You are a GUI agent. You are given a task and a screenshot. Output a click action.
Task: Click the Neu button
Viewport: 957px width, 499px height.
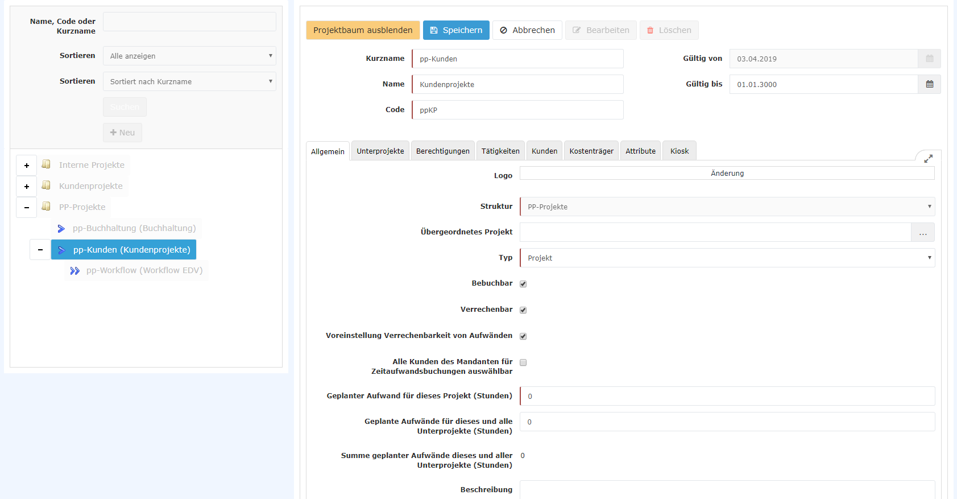pos(122,133)
